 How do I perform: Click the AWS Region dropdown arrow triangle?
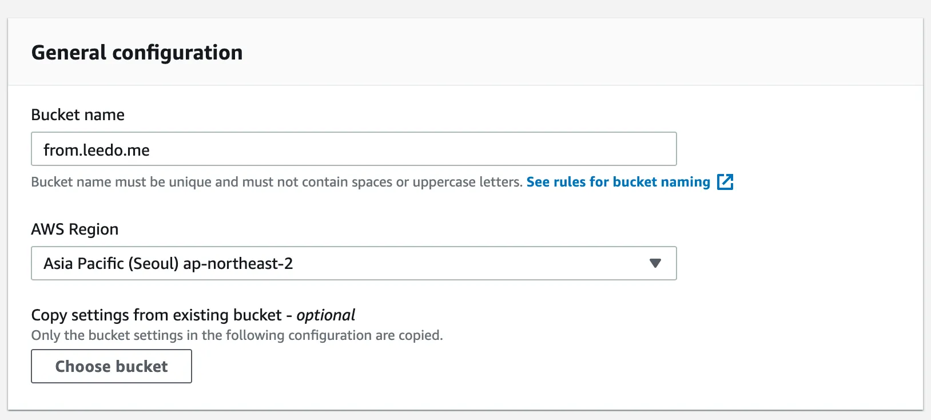[655, 263]
